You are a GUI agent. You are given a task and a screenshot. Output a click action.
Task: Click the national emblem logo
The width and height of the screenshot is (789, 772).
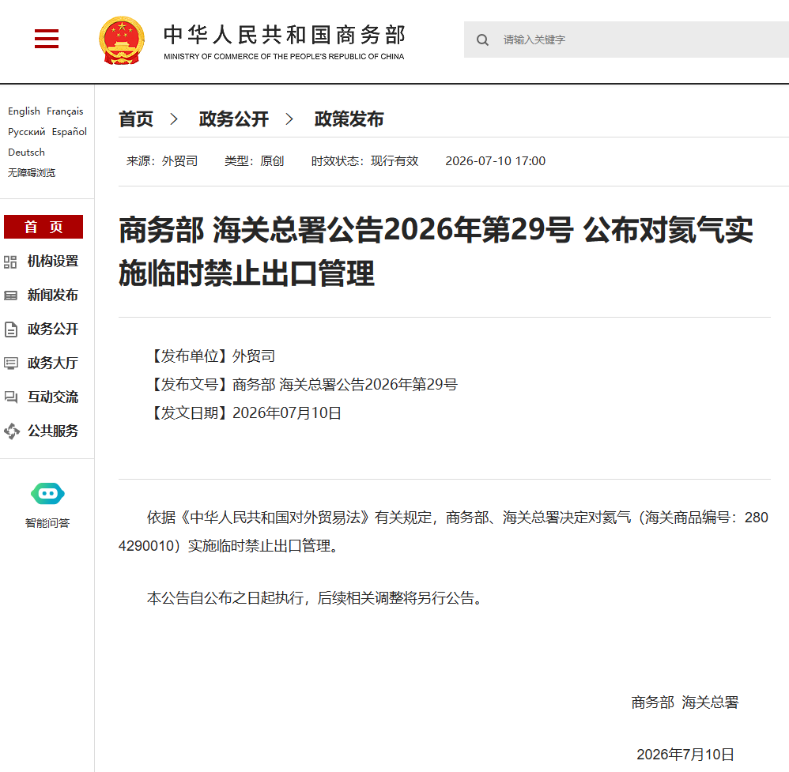pos(122,40)
